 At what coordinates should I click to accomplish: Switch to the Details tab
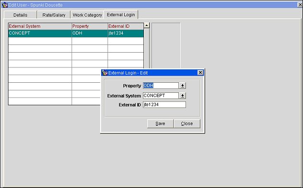(x=20, y=15)
